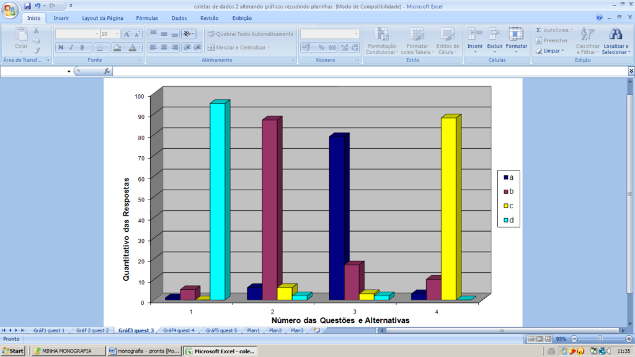Insert a new worksheet tab
Screen dimensions: 635x357
tap(316, 330)
